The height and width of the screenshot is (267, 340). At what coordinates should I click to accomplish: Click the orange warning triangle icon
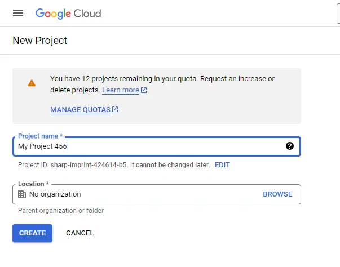[32, 83]
